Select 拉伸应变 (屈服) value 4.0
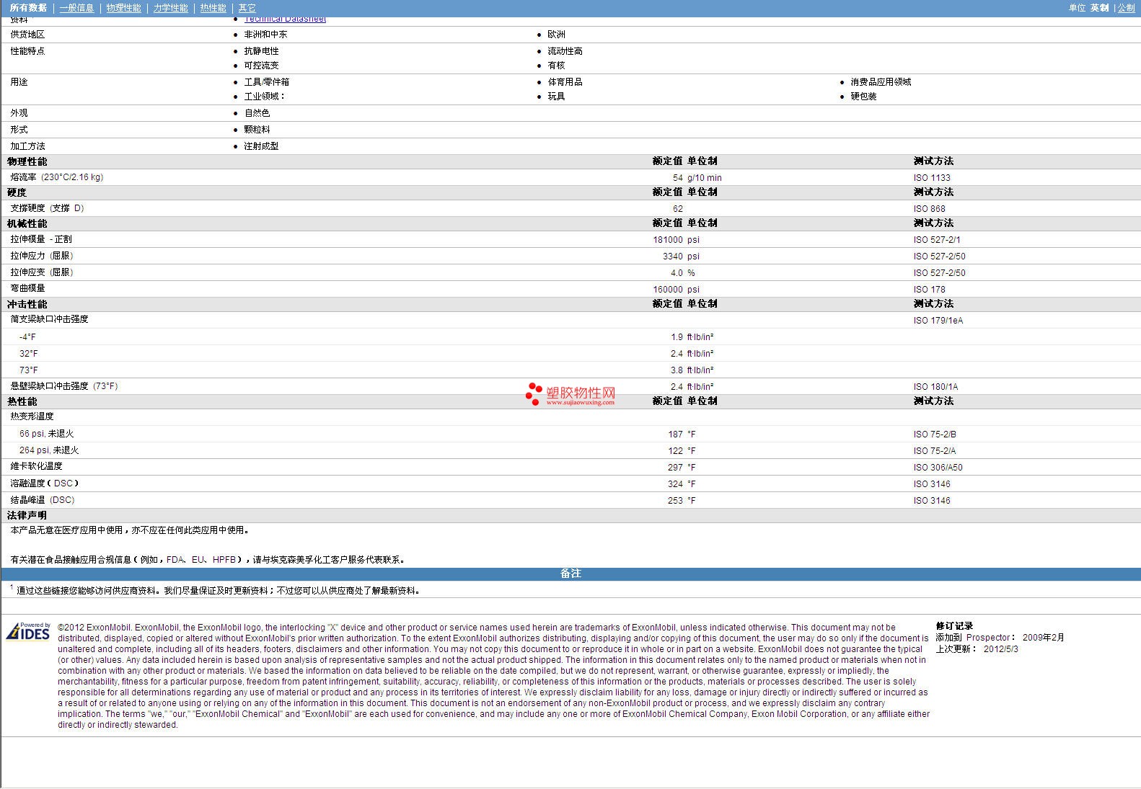Viewport: 1141px width, 789px height. point(677,273)
